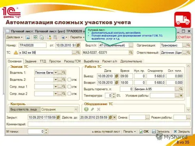Open calendar for Возврат date
Image resolution: width=195 pixels, height=146 pixels.
click(117, 83)
